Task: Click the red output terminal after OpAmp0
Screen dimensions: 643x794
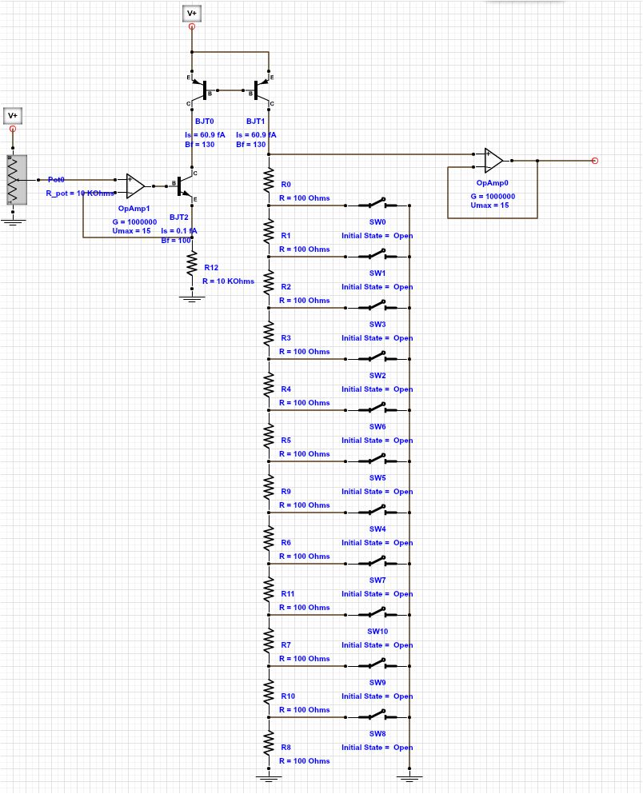Action: click(594, 161)
